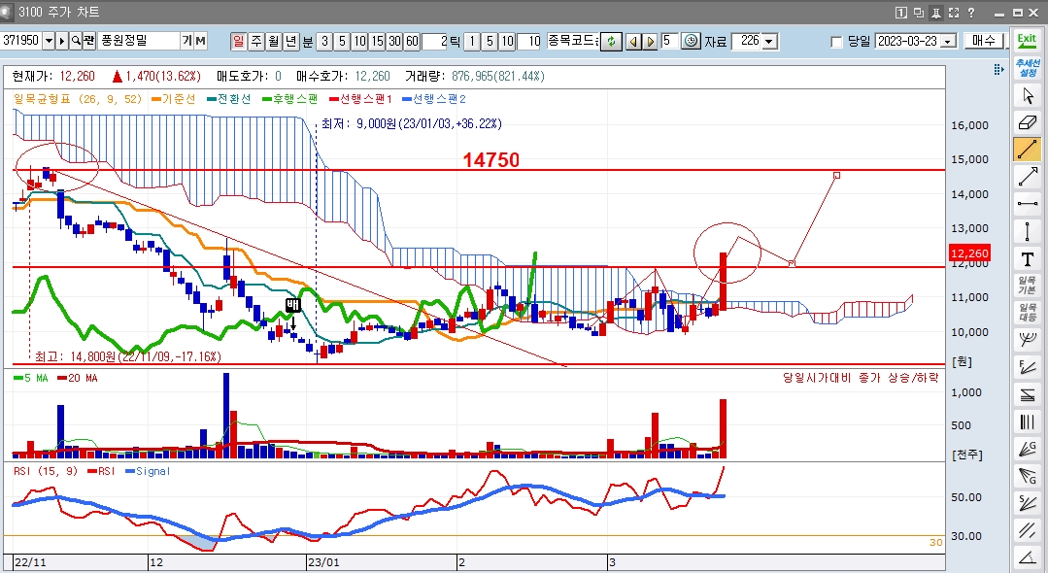Switch chart to monthly (월) period
This screenshot has height=573, width=1048.
coord(273,41)
